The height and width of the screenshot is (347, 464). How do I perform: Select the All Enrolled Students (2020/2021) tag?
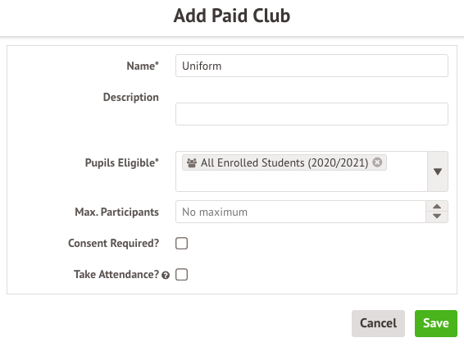click(284, 162)
